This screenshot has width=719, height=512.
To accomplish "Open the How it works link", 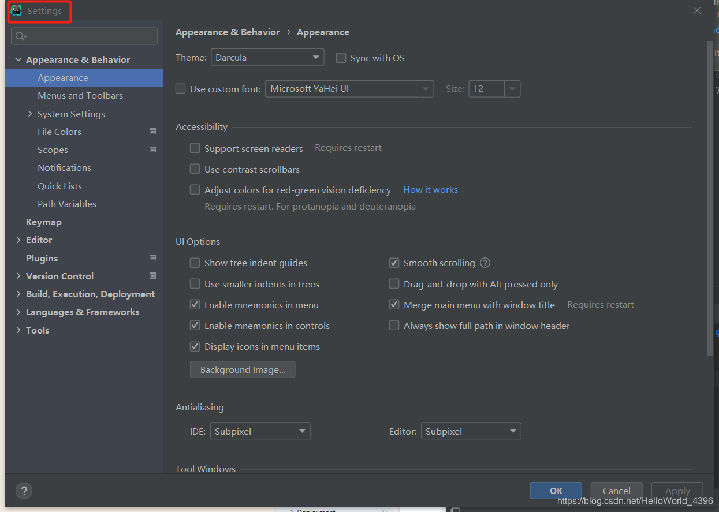I will coord(430,189).
